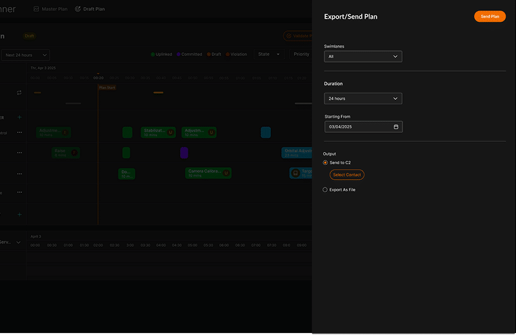This screenshot has width=516, height=335.
Task: Click the Violation legend entry
Action: pos(236,54)
